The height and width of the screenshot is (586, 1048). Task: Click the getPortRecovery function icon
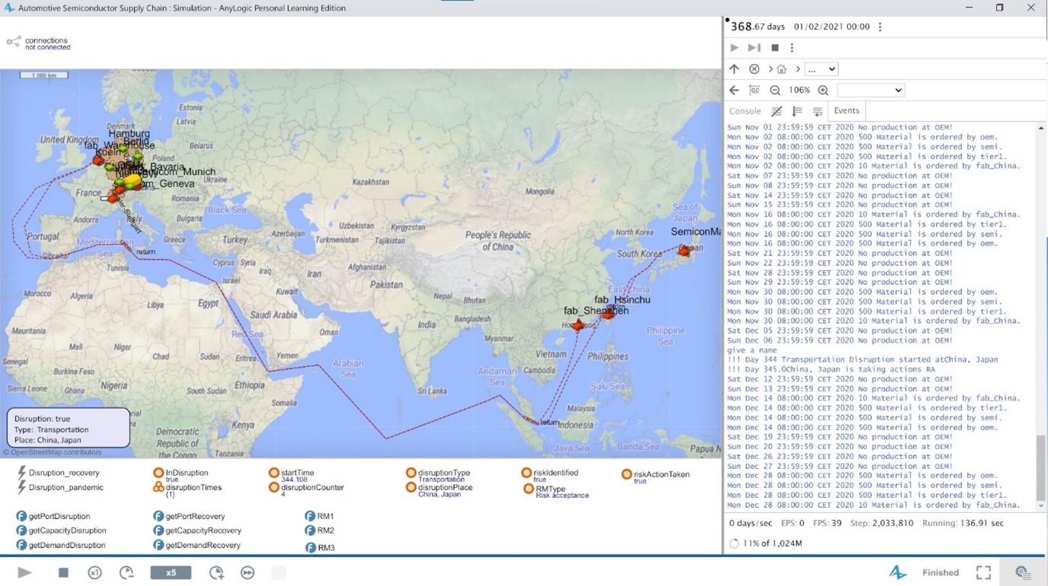(158, 516)
